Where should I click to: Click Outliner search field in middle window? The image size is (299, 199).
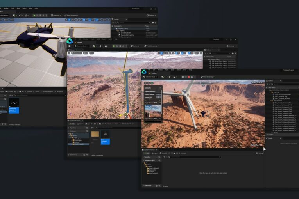click(220, 53)
